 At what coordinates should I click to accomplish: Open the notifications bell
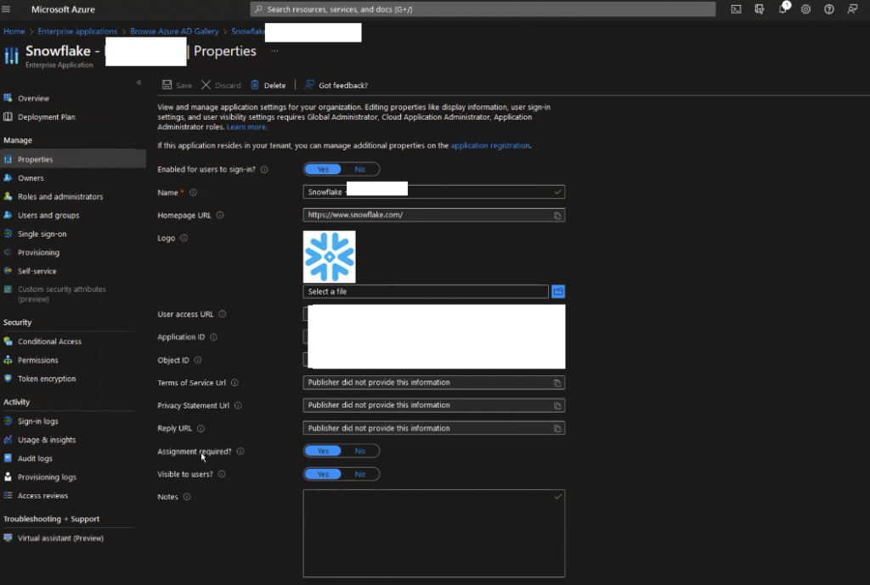pyautogui.click(x=782, y=9)
